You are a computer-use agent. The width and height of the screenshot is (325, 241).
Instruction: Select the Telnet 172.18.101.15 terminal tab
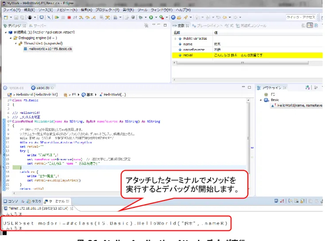39,208
